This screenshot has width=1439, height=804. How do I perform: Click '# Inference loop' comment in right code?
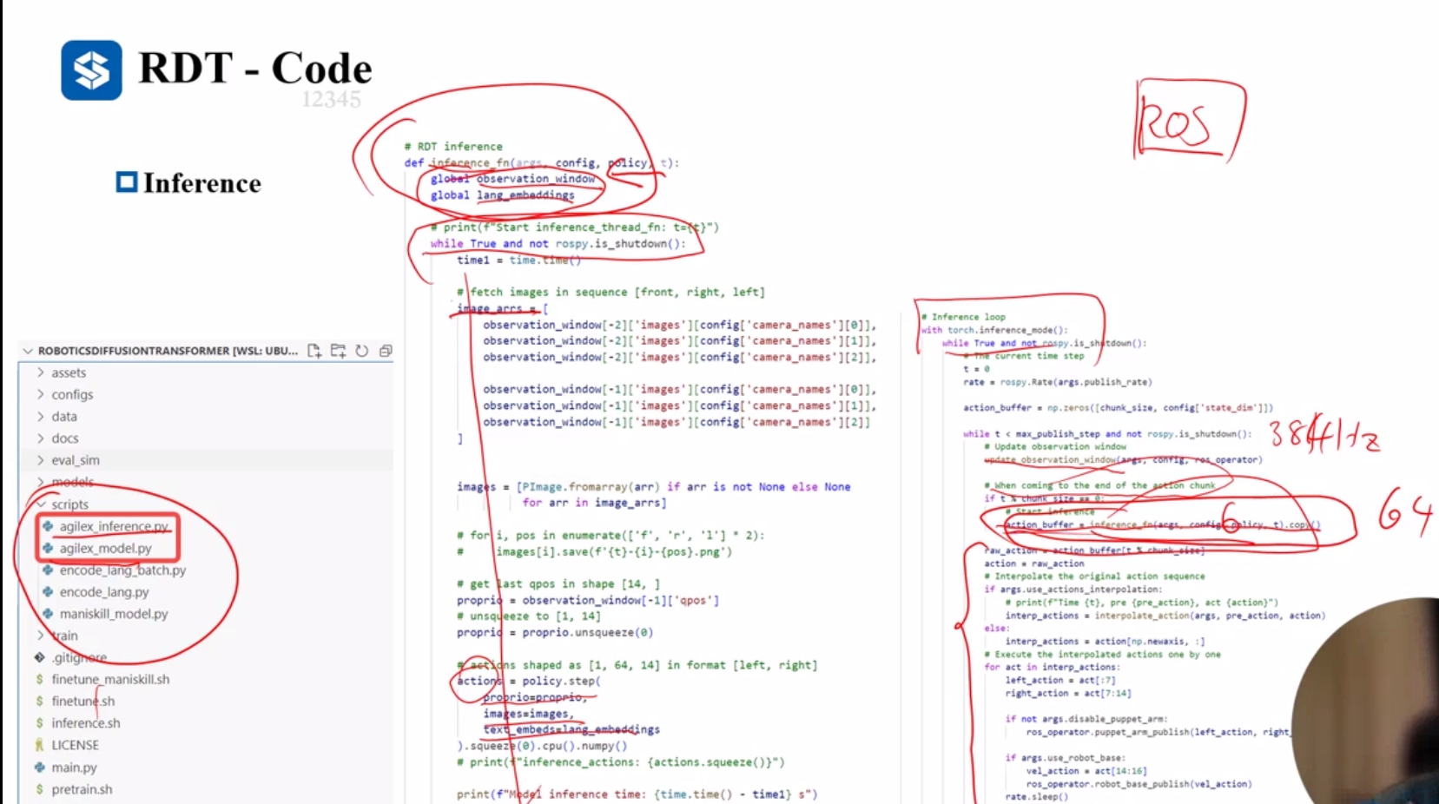point(963,317)
